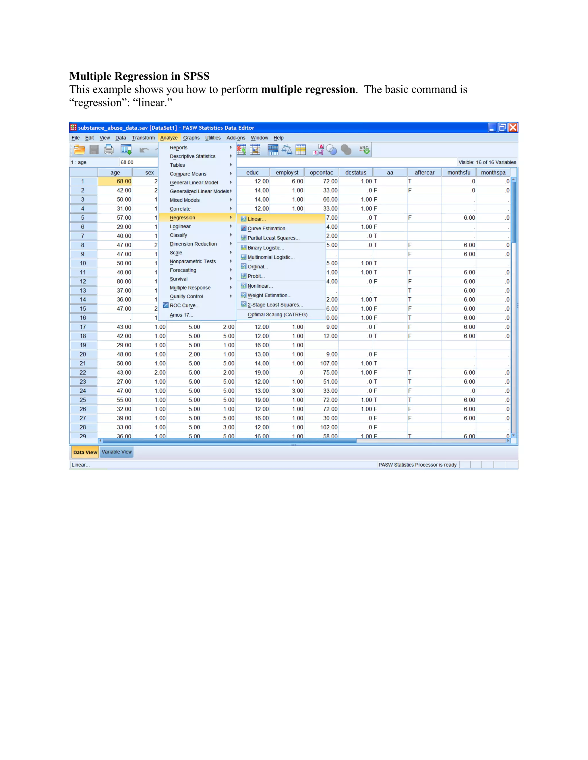
Task: Click the aftercar column header
Action: click(x=425, y=173)
